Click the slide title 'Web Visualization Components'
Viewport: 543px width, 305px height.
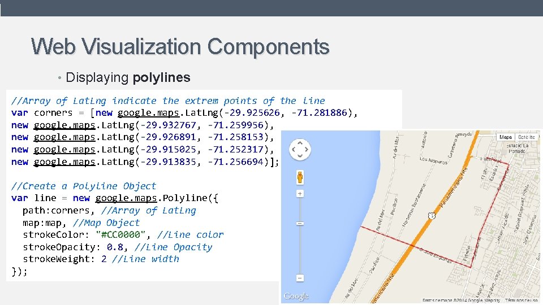click(x=180, y=46)
